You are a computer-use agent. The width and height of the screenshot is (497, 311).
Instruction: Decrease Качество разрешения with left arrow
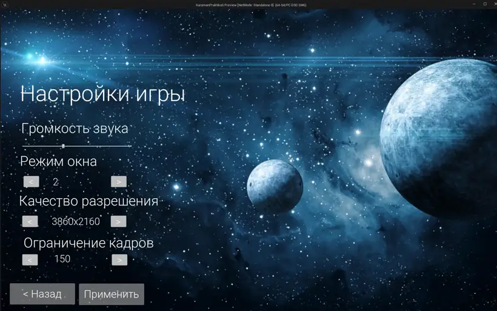(x=30, y=221)
